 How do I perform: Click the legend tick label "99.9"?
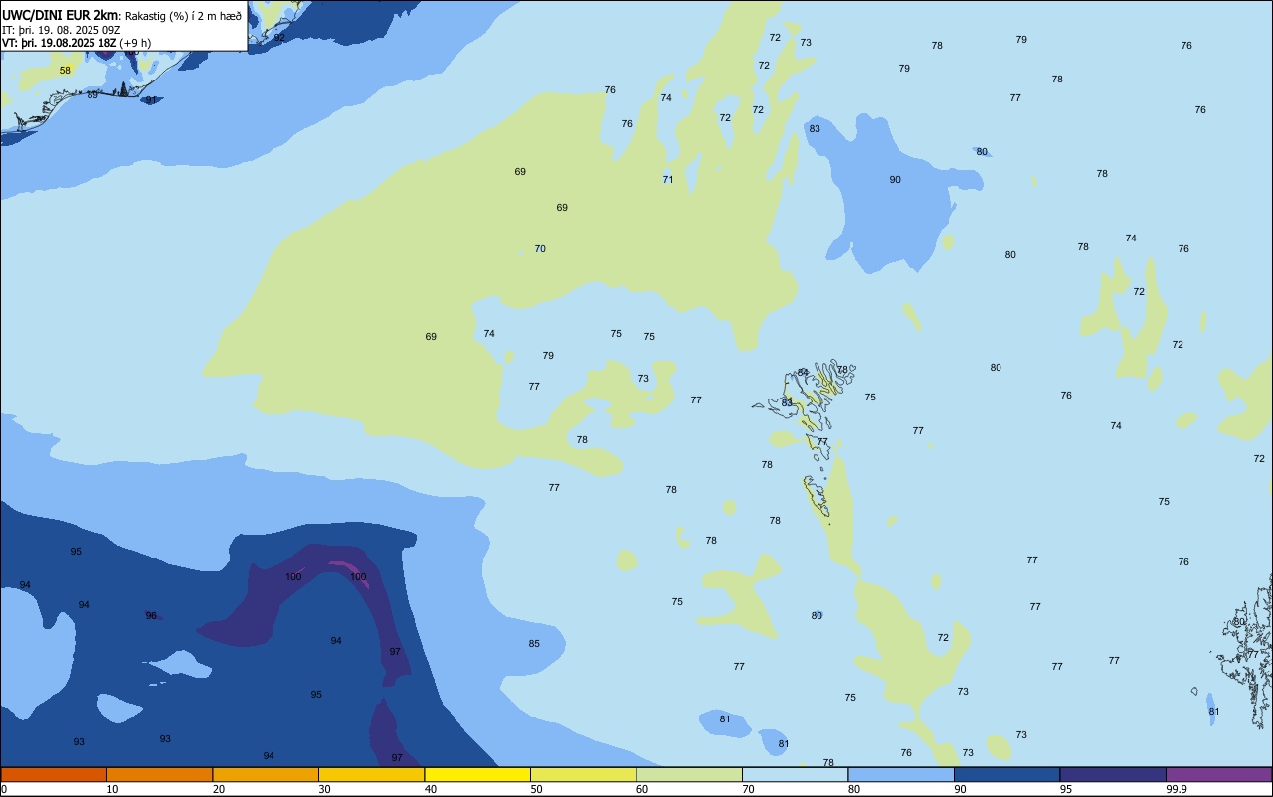[x=1178, y=789]
